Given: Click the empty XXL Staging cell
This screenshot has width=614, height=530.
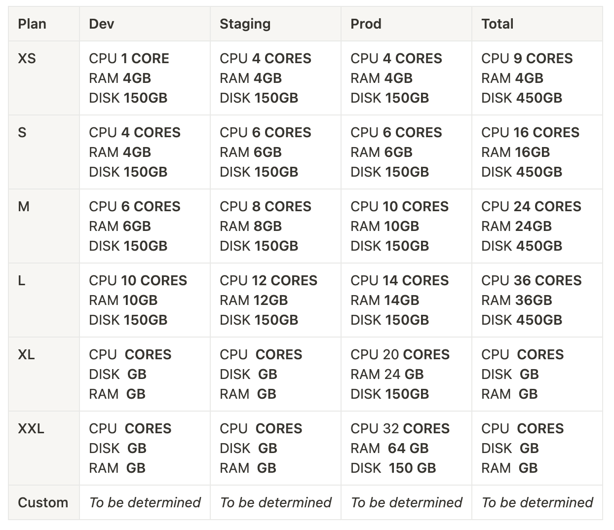Looking at the screenshot, I should (276, 448).
